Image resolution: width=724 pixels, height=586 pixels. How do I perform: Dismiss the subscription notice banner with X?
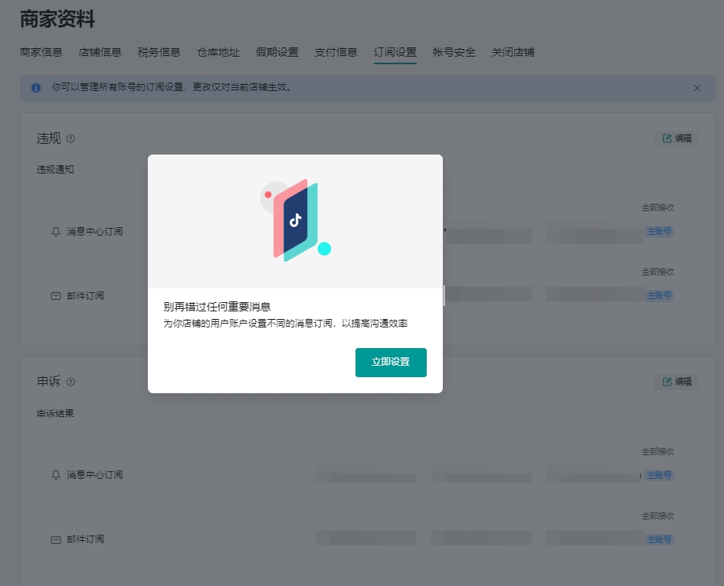[697, 88]
